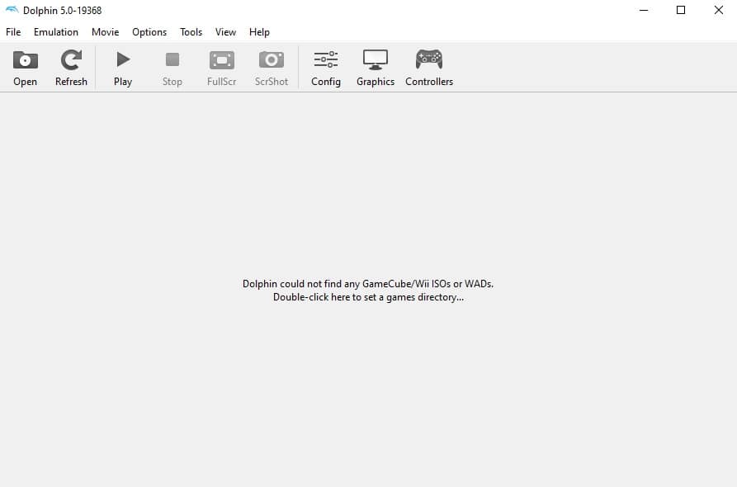Maximize the Dolphin window

(x=681, y=10)
